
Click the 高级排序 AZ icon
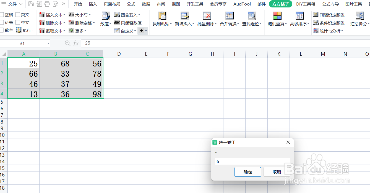click(x=299, y=16)
